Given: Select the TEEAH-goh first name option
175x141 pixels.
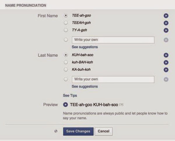Looking at the screenshot, I should (x=66, y=23).
